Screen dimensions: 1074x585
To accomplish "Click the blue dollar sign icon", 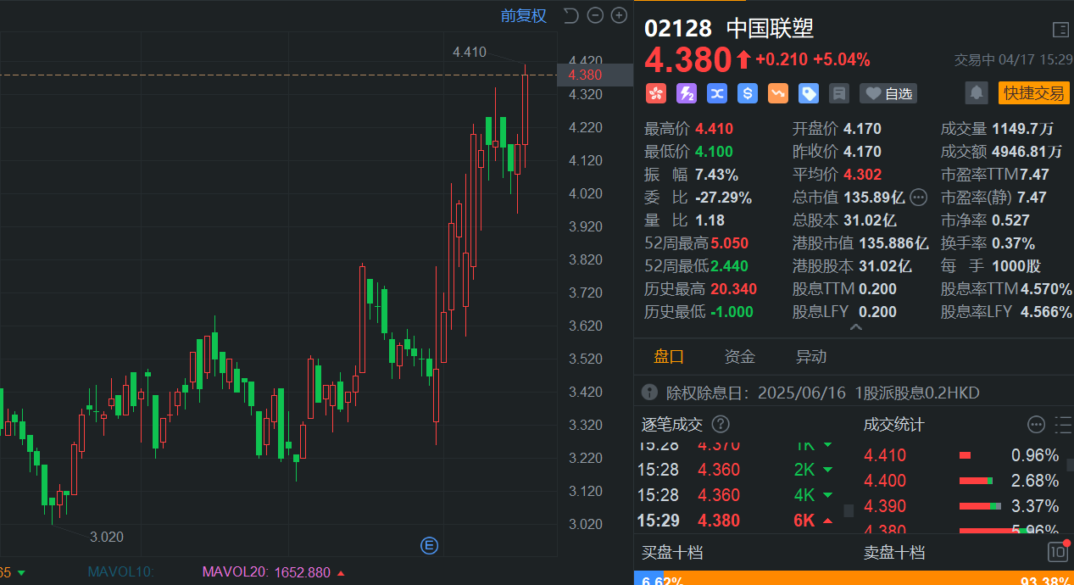I will click(747, 93).
